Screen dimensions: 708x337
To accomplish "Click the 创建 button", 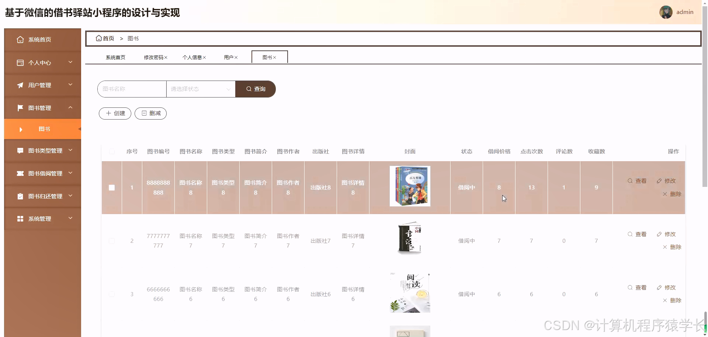I will tap(115, 113).
